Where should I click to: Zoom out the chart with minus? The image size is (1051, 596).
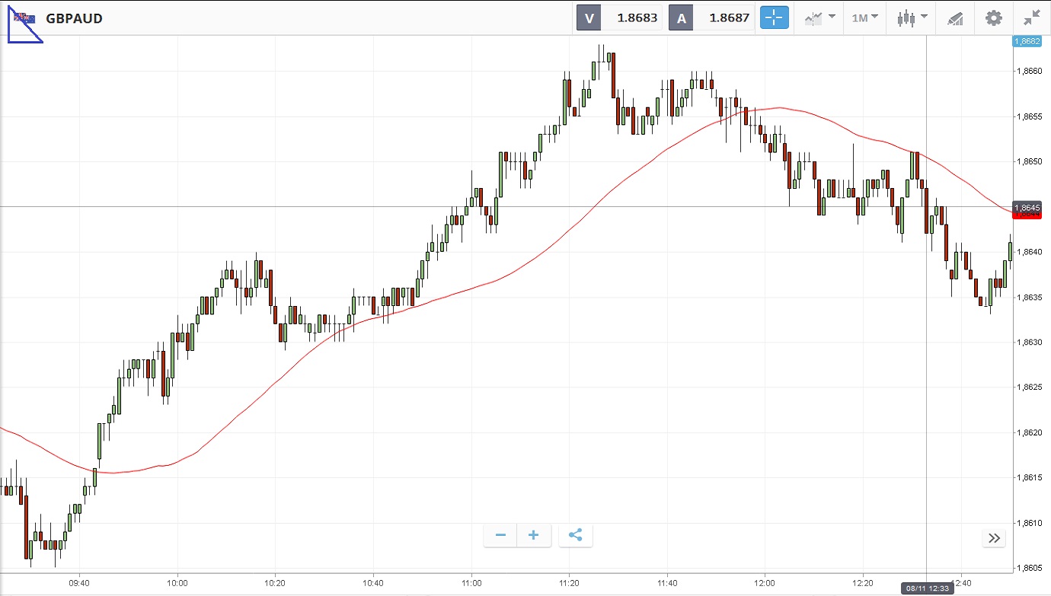[500, 535]
